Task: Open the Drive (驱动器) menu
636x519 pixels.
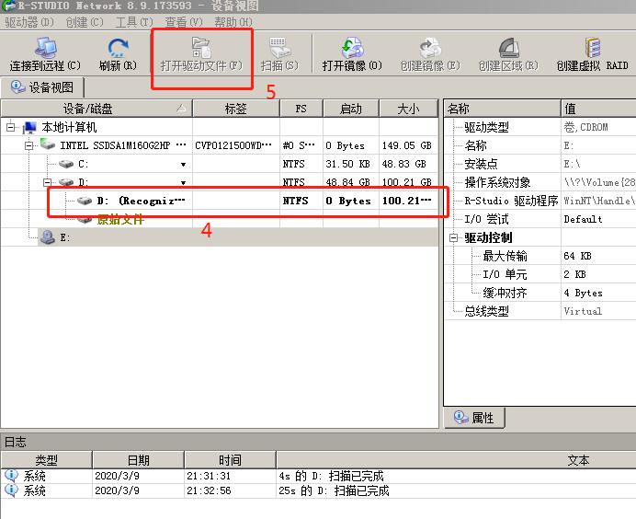Action: pyautogui.click(x=29, y=22)
